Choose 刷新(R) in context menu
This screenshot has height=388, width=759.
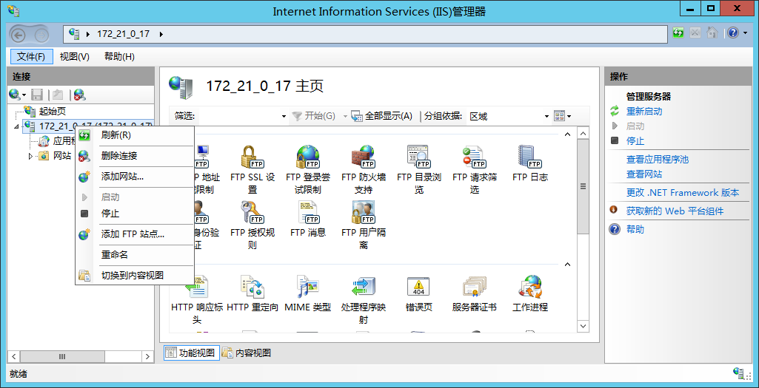coord(135,135)
